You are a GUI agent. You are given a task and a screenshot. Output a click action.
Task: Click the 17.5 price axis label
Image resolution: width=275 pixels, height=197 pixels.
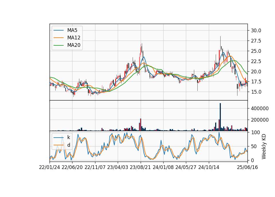point(256,82)
